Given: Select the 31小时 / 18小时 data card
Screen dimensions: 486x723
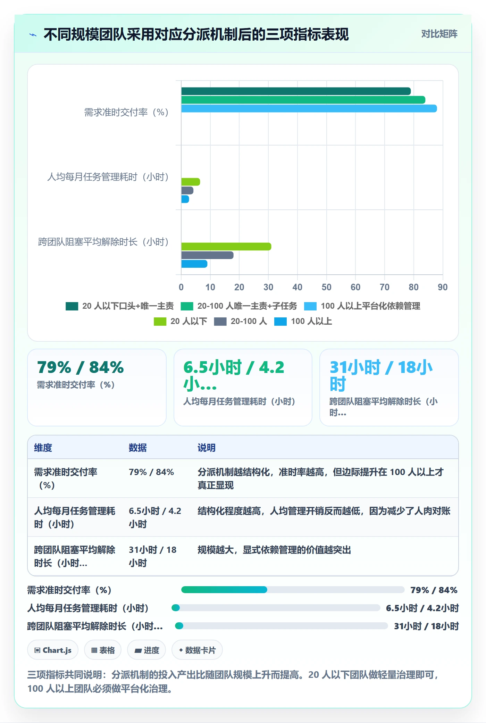Looking at the screenshot, I should tap(389, 388).
